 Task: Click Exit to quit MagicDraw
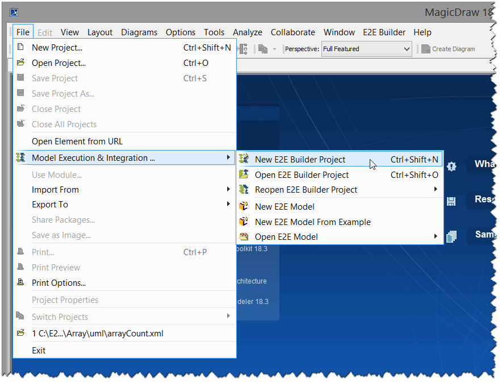(39, 351)
